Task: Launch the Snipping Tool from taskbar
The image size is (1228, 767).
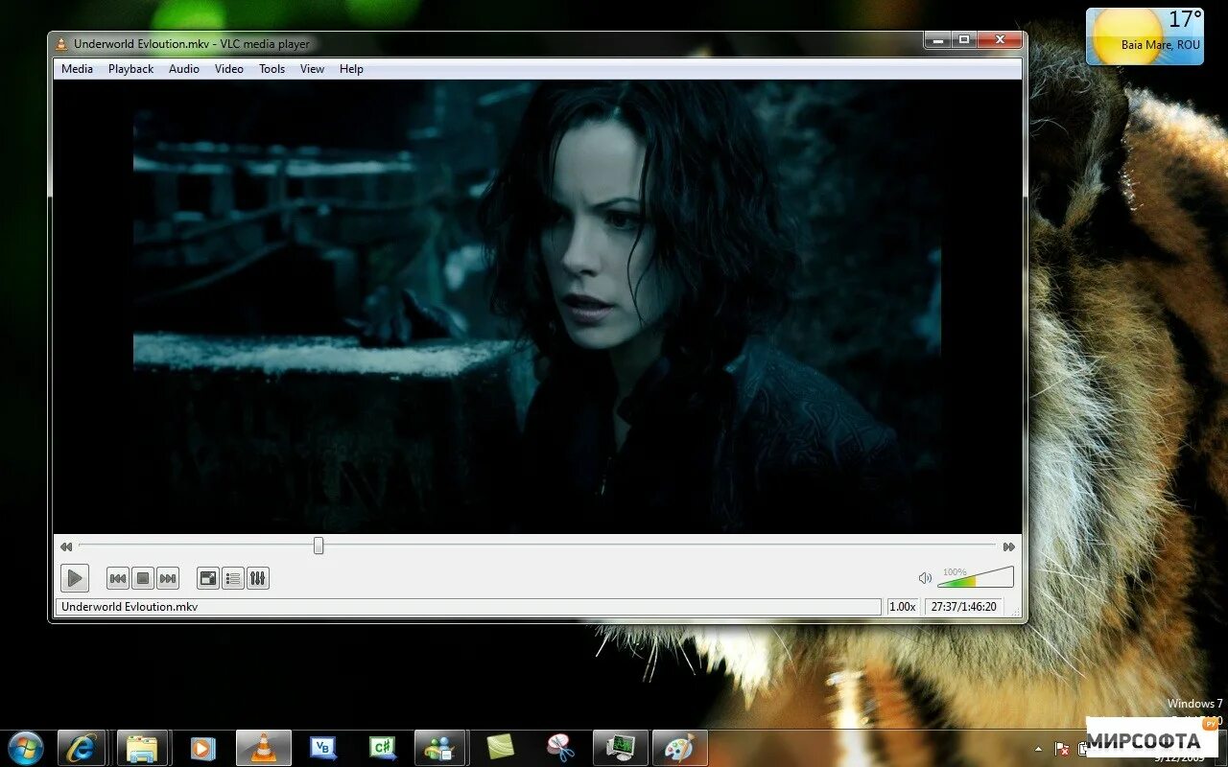Action: [x=560, y=748]
